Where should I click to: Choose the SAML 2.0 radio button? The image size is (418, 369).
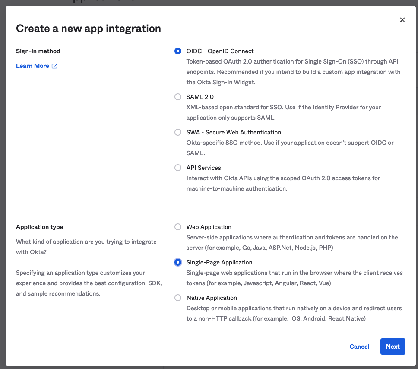[178, 97]
